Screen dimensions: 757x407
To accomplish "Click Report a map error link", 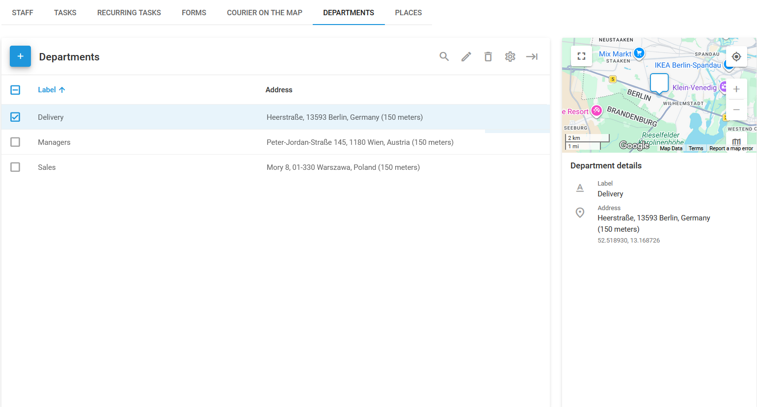I will [731, 148].
